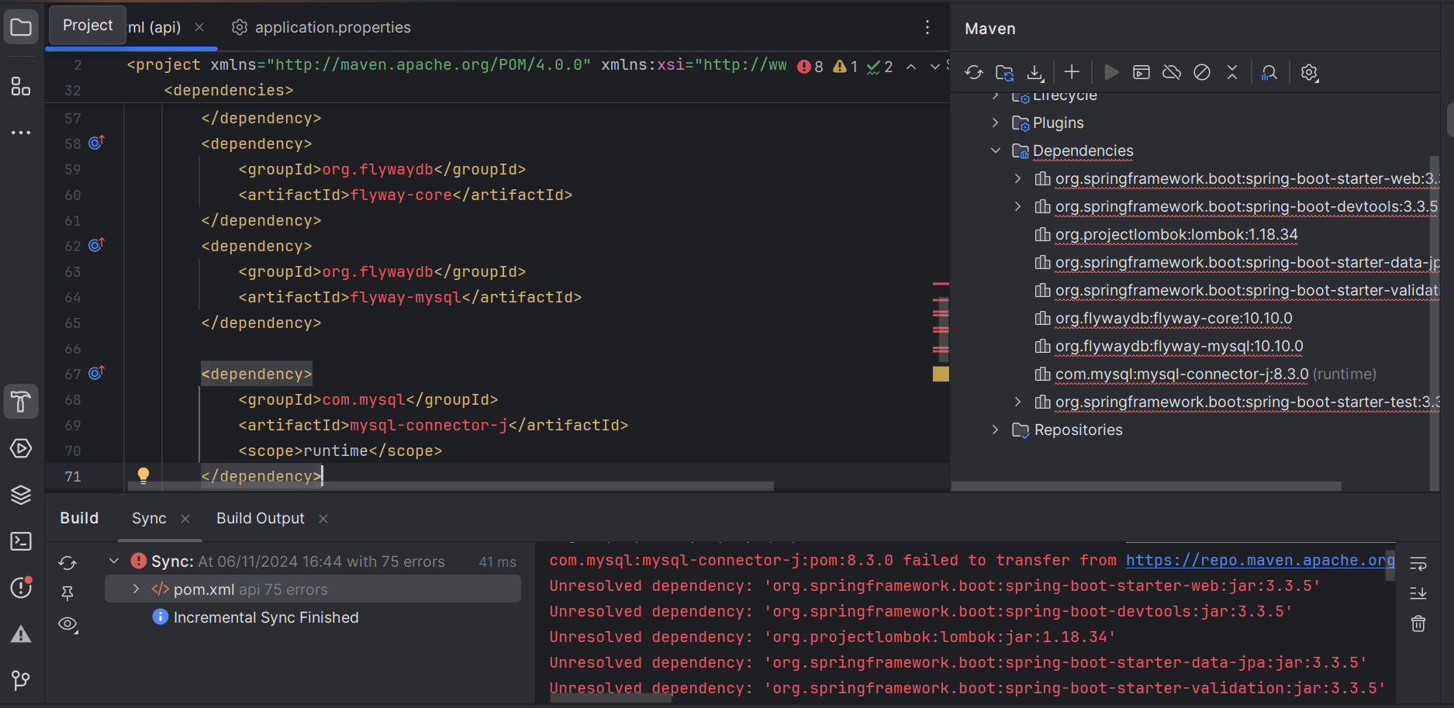Open the Terminal tool window
The height and width of the screenshot is (708, 1454).
[21, 541]
